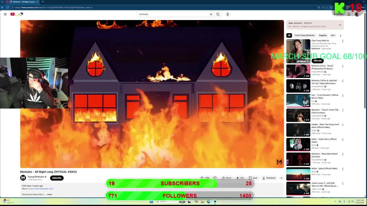Open the Violet Skies thumbnail 2:59
Viewport: 367px width, 206px height.
click(298, 144)
